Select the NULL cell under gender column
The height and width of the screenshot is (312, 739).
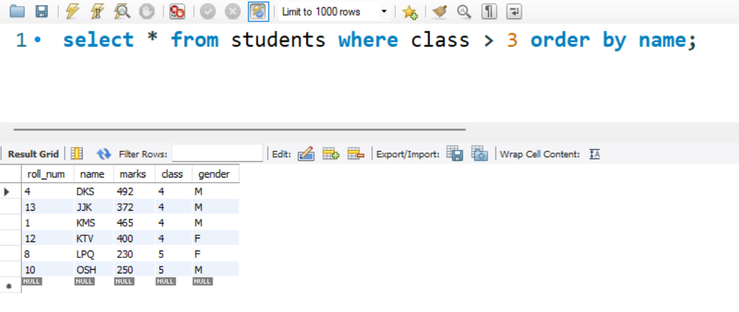click(202, 281)
